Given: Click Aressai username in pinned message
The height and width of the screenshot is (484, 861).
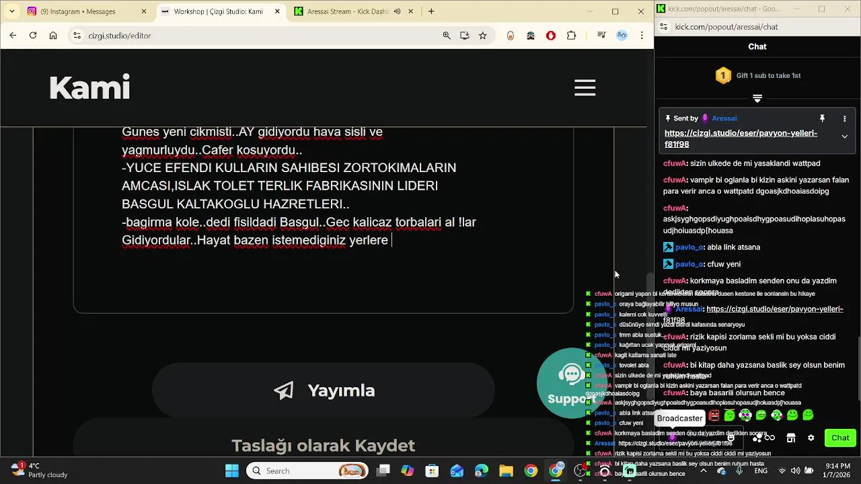Looking at the screenshot, I should (724, 118).
